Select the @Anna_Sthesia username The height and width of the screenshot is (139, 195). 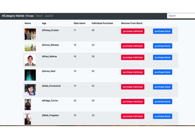pyautogui.click(x=51, y=45)
